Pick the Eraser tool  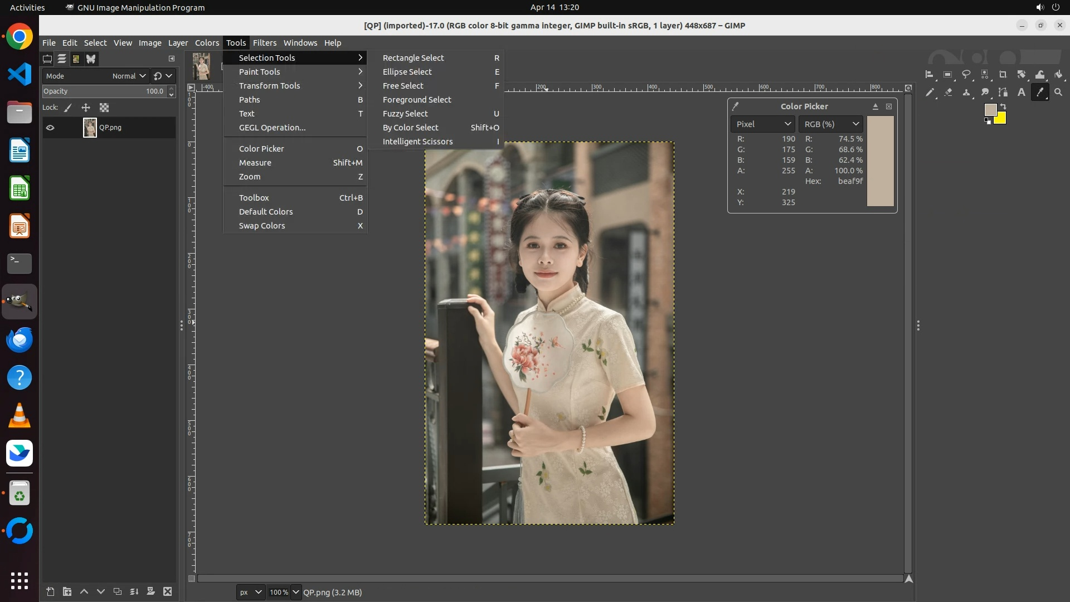click(x=948, y=93)
